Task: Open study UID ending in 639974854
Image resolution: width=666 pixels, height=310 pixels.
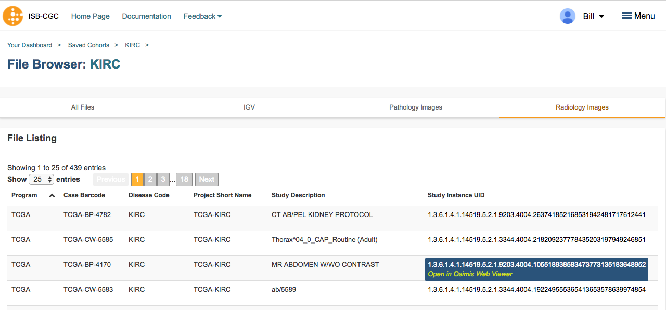Action: [x=536, y=289]
